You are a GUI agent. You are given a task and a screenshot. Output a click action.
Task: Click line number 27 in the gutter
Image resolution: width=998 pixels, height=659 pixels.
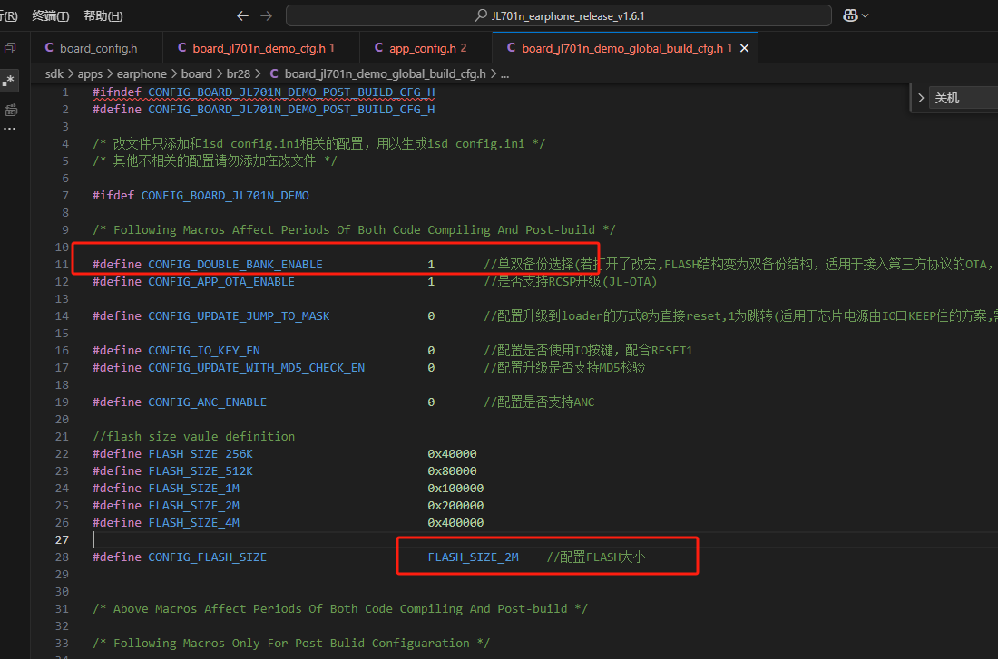[x=62, y=539]
